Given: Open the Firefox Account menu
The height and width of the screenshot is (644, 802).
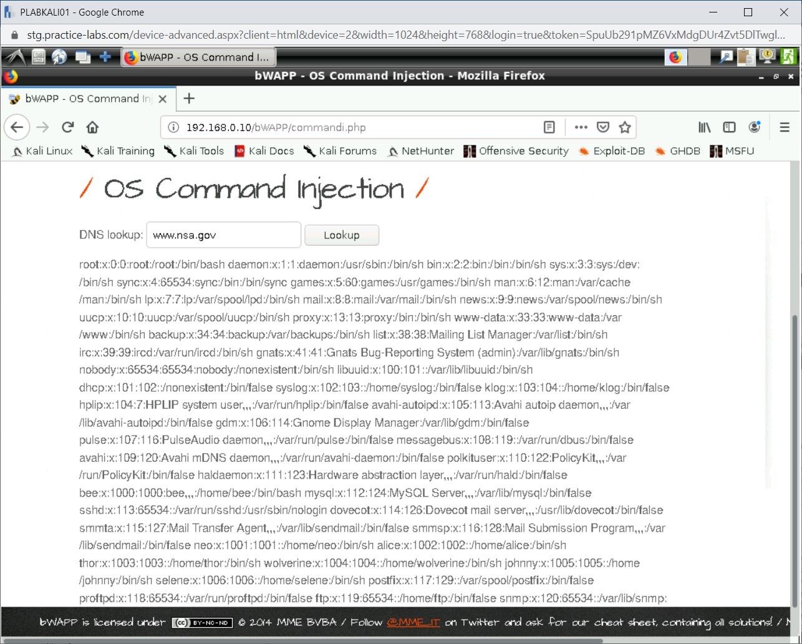Looking at the screenshot, I should [755, 127].
